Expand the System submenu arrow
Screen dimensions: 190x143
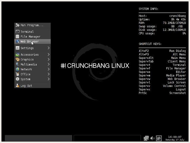(x=49, y=79)
